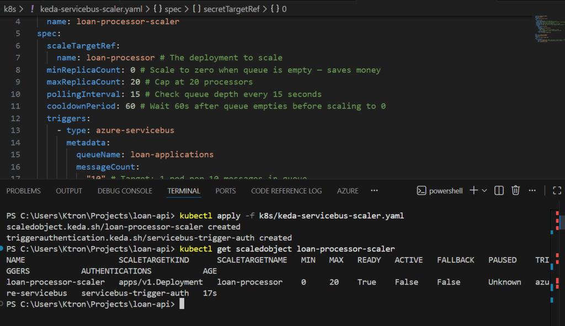Go to the CODE REFERENCE LOG tab
565x326 pixels.
(286, 191)
